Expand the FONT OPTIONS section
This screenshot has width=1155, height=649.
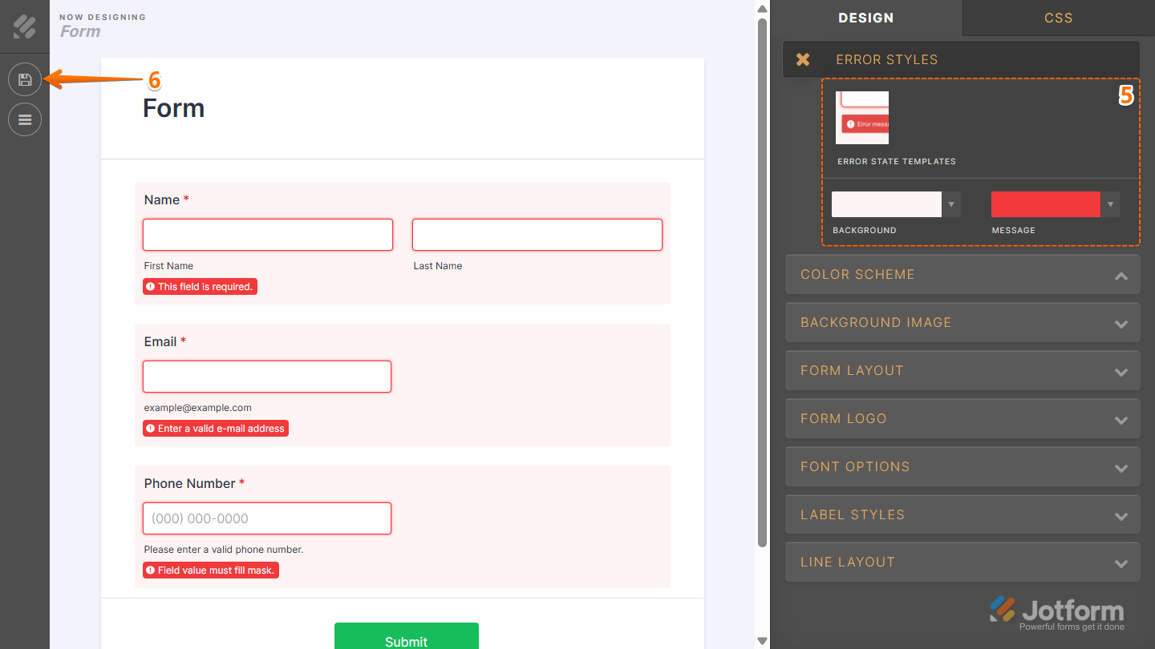pos(962,466)
